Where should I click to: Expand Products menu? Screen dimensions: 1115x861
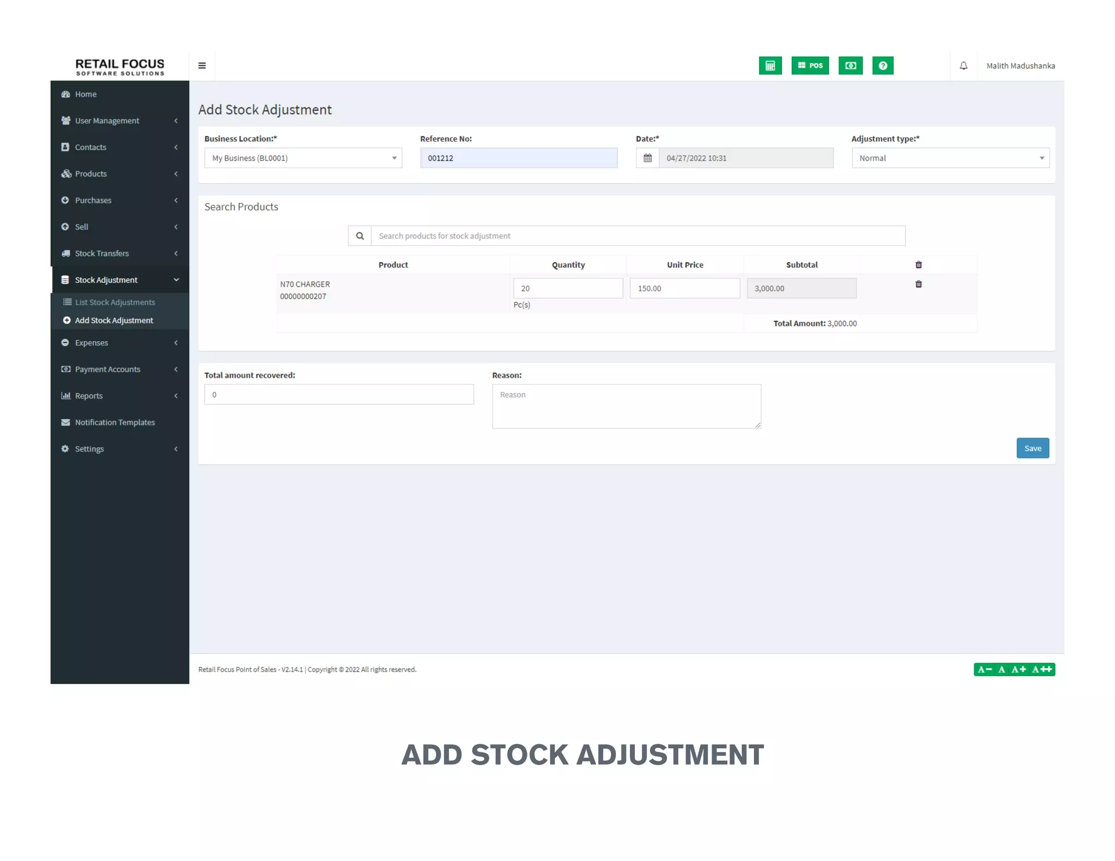coord(120,174)
